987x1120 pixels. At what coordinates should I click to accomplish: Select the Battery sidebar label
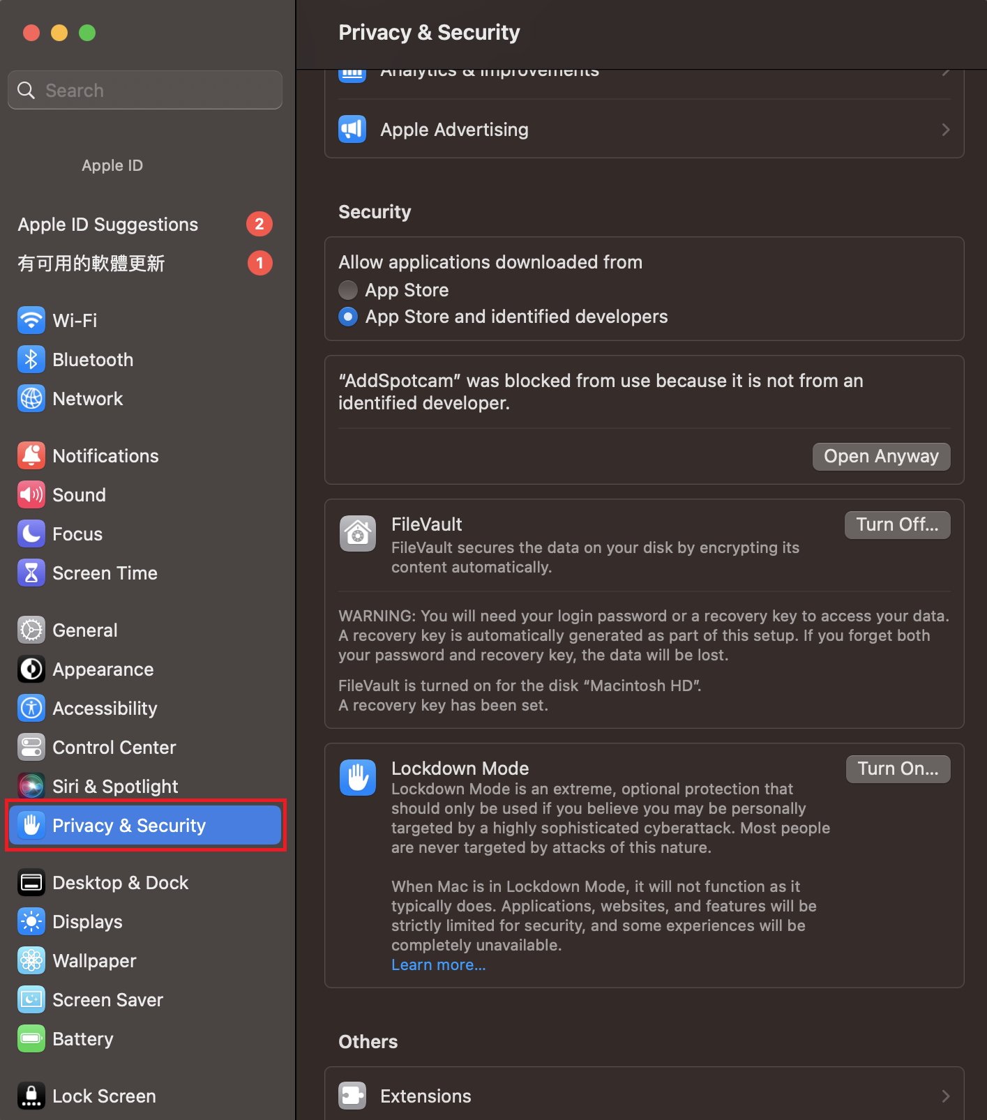click(83, 1039)
